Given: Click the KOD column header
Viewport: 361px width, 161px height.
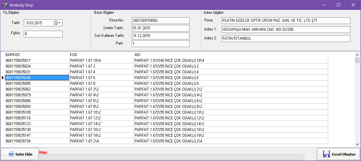Looking at the screenshot, I should click(x=101, y=55).
